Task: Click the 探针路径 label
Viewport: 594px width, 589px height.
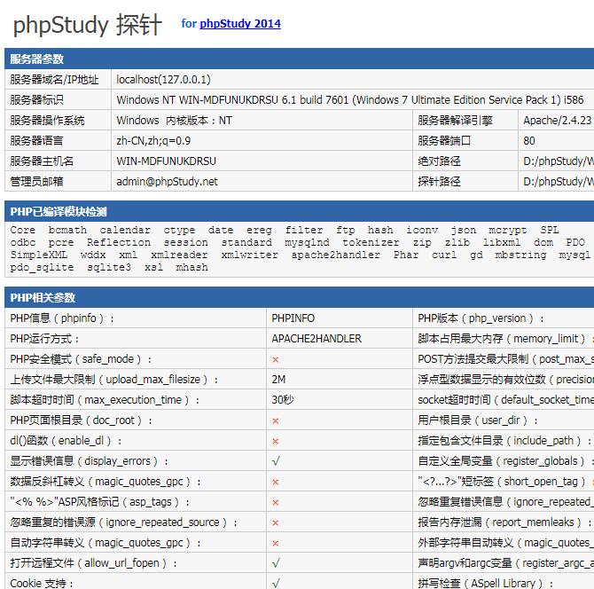Action: tap(439, 182)
